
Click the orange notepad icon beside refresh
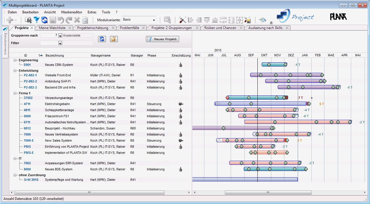click(x=114, y=39)
